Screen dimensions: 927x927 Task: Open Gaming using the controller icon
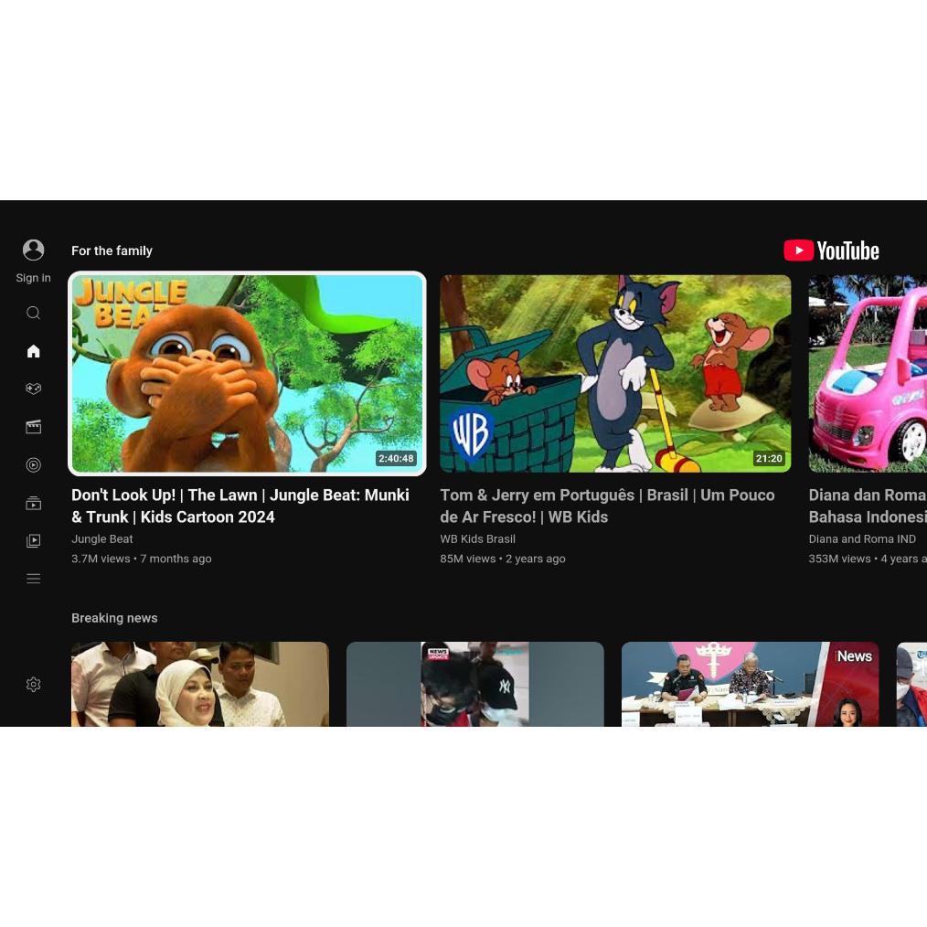(33, 389)
